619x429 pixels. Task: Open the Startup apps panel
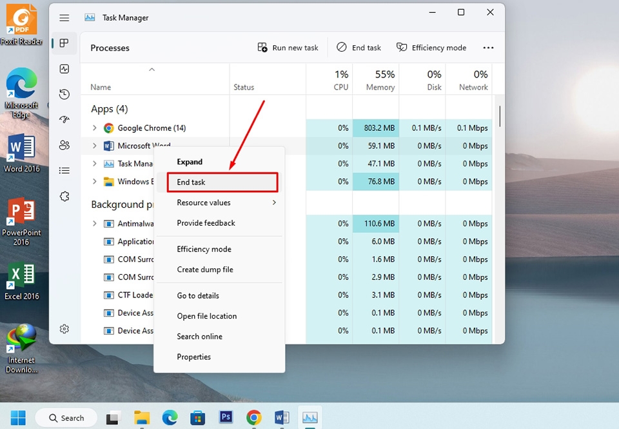pyautogui.click(x=64, y=119)
